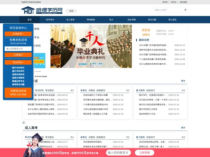The image size is (210, 157).
Task: Click the 报名流程 promotional thumbnail
Action: 39,60
